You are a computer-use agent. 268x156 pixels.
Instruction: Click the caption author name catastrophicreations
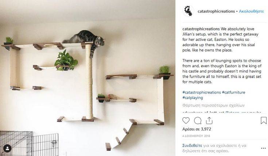[x=201, y=29]
